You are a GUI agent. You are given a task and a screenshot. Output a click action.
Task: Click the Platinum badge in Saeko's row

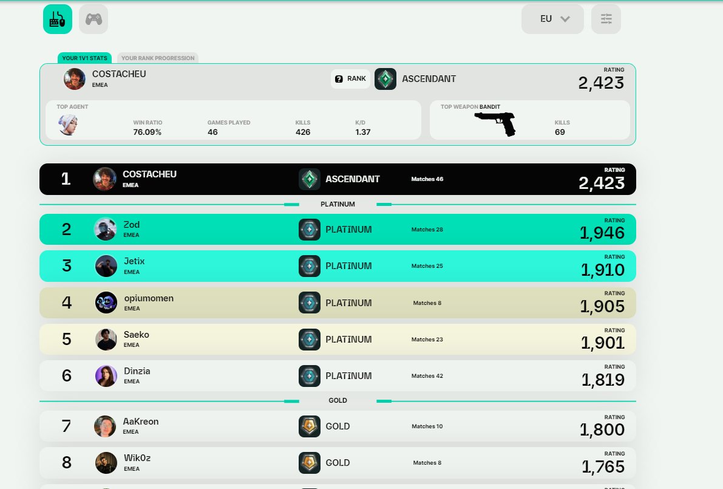coord(310,340)
